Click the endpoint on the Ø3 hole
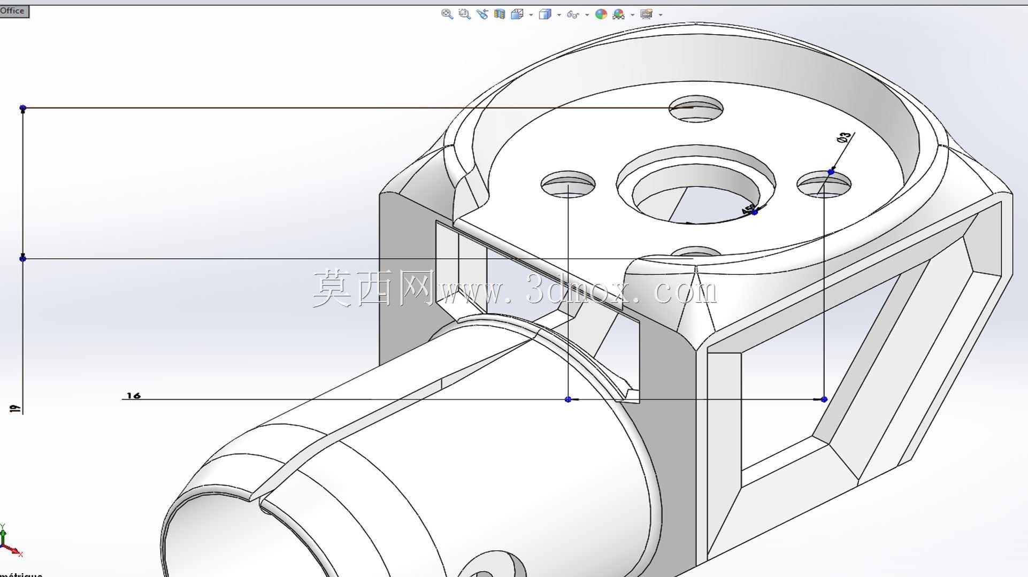The image size is (1028, 577). (x=831, y=172)
